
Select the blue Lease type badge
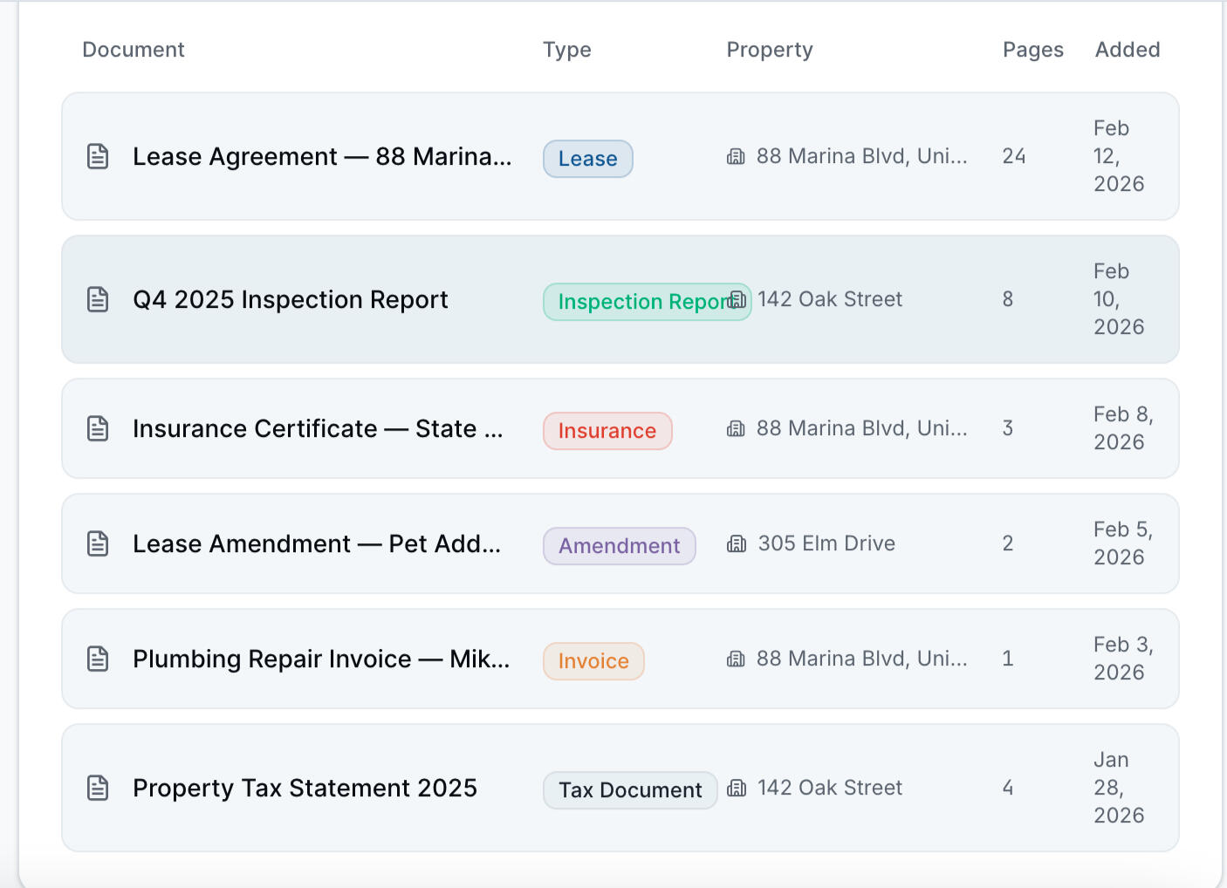(587, 159)
